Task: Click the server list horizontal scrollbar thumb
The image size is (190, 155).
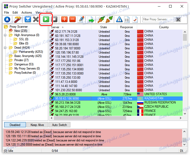Action: [x=90, y=118]
